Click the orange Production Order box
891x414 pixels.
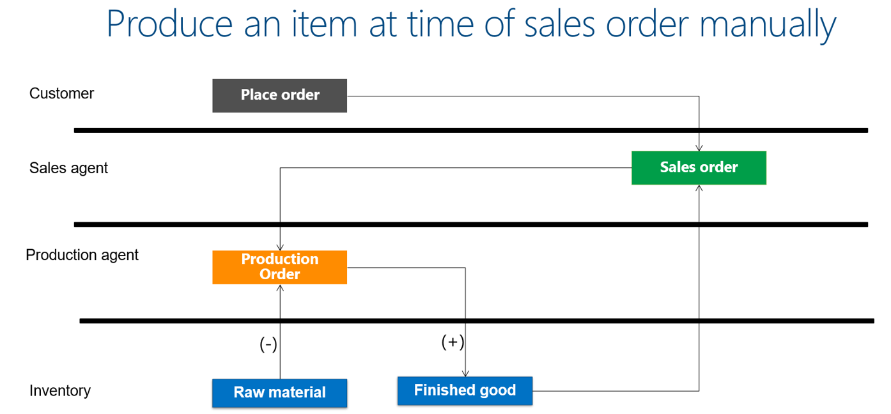click(x=279, y=267)
